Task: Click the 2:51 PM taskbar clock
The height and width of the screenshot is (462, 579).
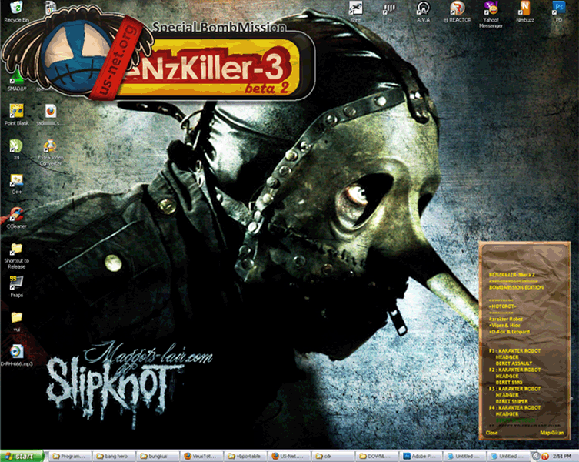Action: 562,457
